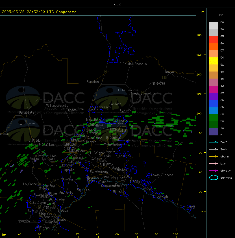Click the S_MARTIN place label

click(106, 165)
